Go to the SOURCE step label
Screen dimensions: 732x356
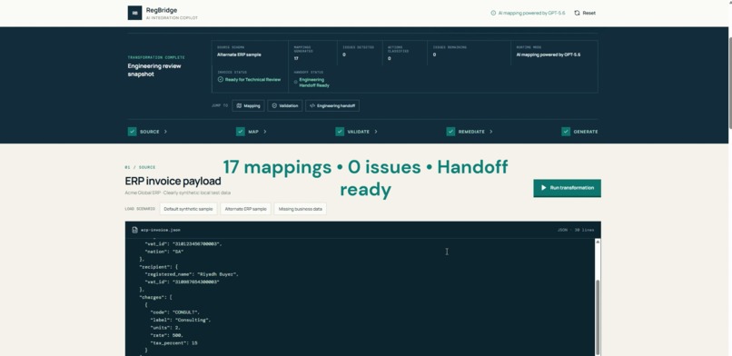click(x=149, y=132)
